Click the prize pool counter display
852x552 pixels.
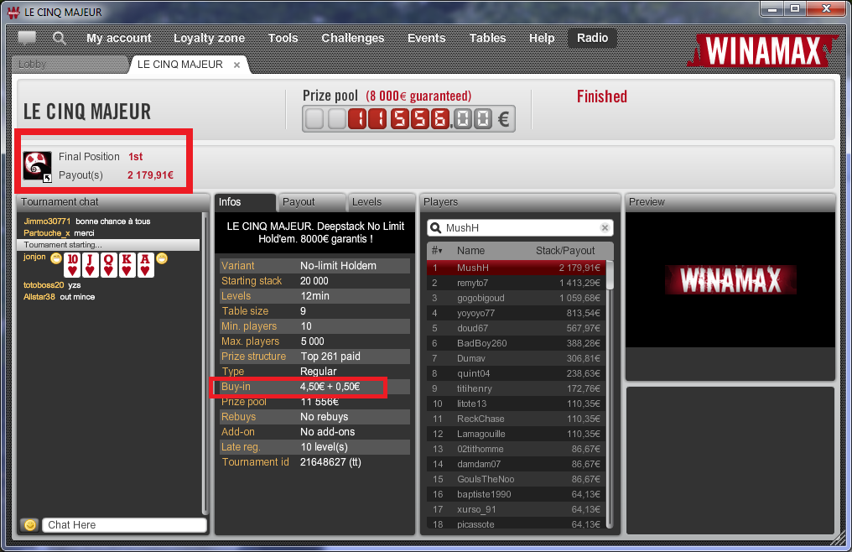408,118
